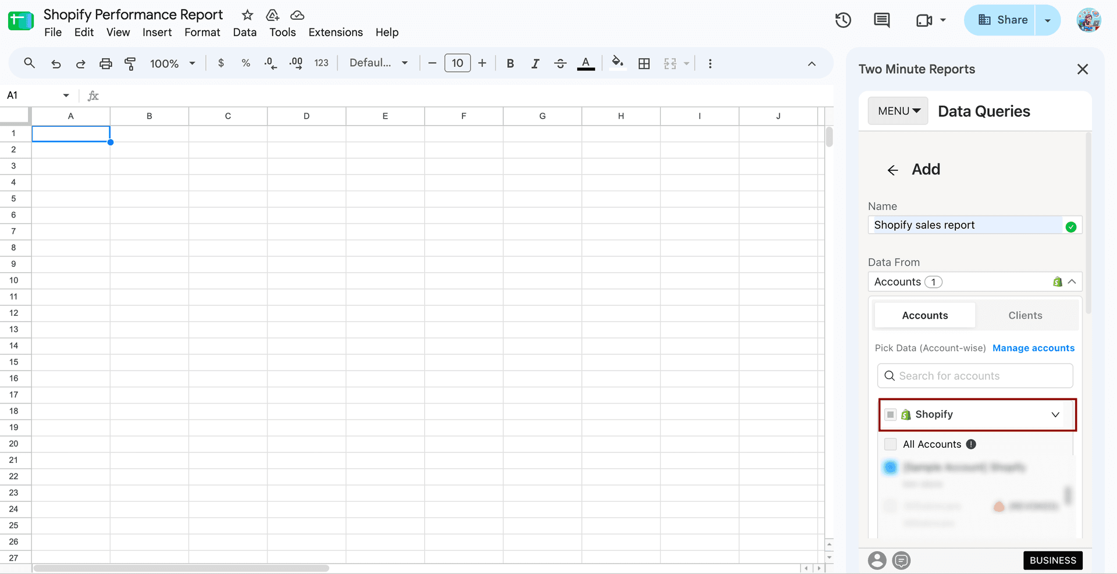
Task: Undo the last action
Action: coord(56,63)
